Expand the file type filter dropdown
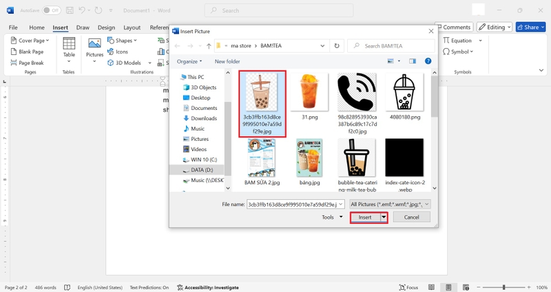 (x=390, y=204)
